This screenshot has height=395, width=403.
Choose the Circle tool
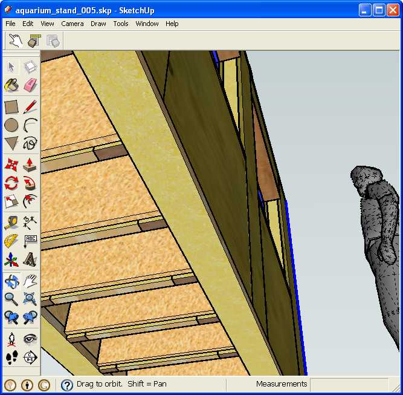[x=11, y=125]
